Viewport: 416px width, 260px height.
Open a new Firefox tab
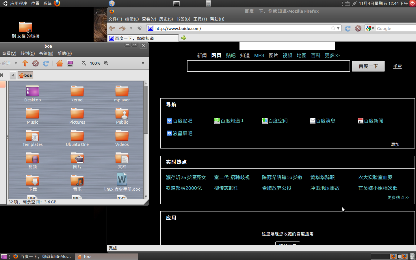pos(184,38)
